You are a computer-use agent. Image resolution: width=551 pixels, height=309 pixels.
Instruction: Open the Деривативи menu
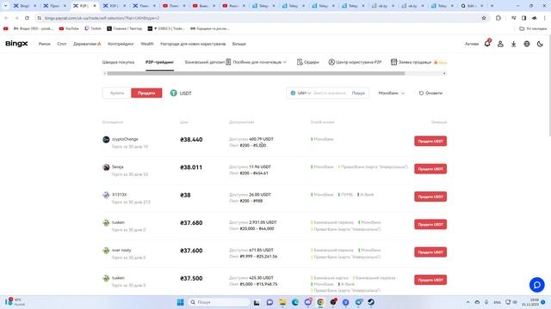(x=87, y=44)
